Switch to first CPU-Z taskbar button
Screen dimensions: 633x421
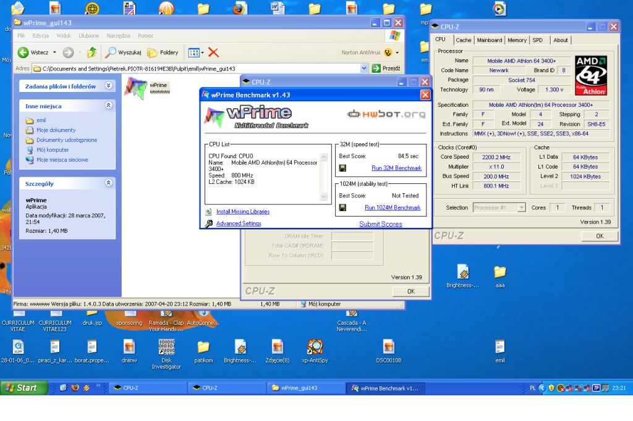(147, 388)
